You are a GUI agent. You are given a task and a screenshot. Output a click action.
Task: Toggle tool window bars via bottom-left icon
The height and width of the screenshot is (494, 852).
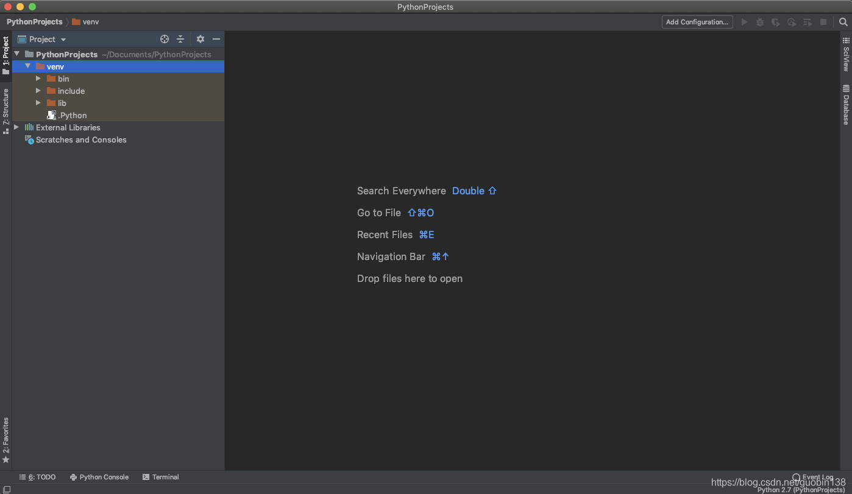pyautogui.click(x=6, y=489)
